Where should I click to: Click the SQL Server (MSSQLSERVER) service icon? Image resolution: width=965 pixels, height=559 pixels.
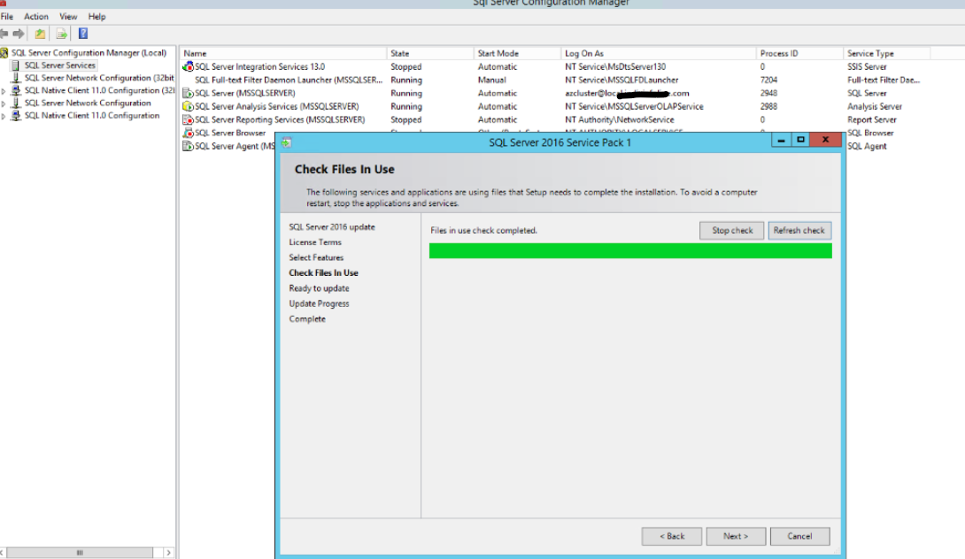(188, 94)
